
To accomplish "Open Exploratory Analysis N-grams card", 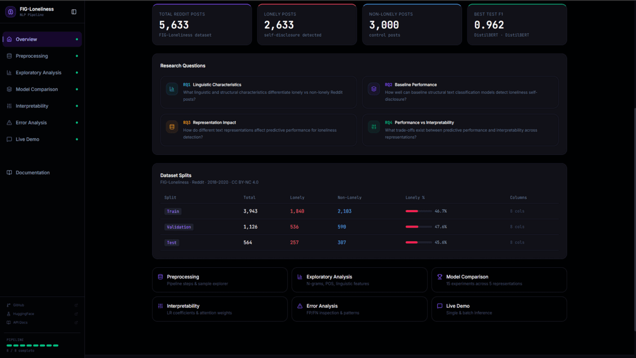I will (x=359, y=280).
